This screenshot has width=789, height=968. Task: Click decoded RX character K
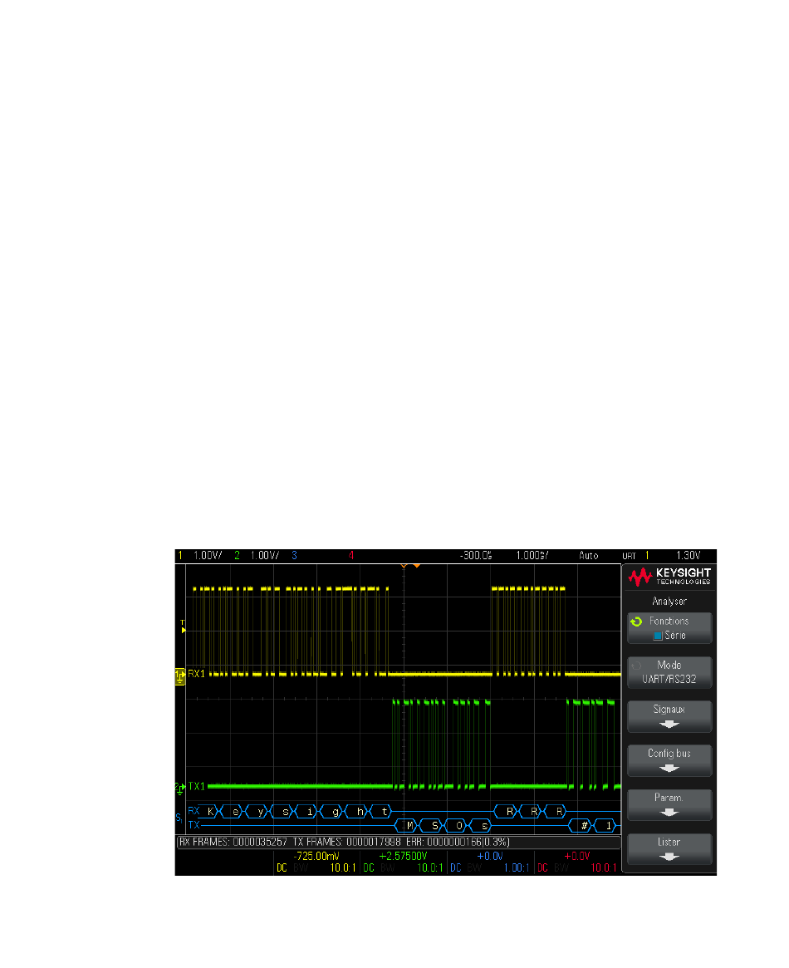pyautogui.click(x=210, y=811)
